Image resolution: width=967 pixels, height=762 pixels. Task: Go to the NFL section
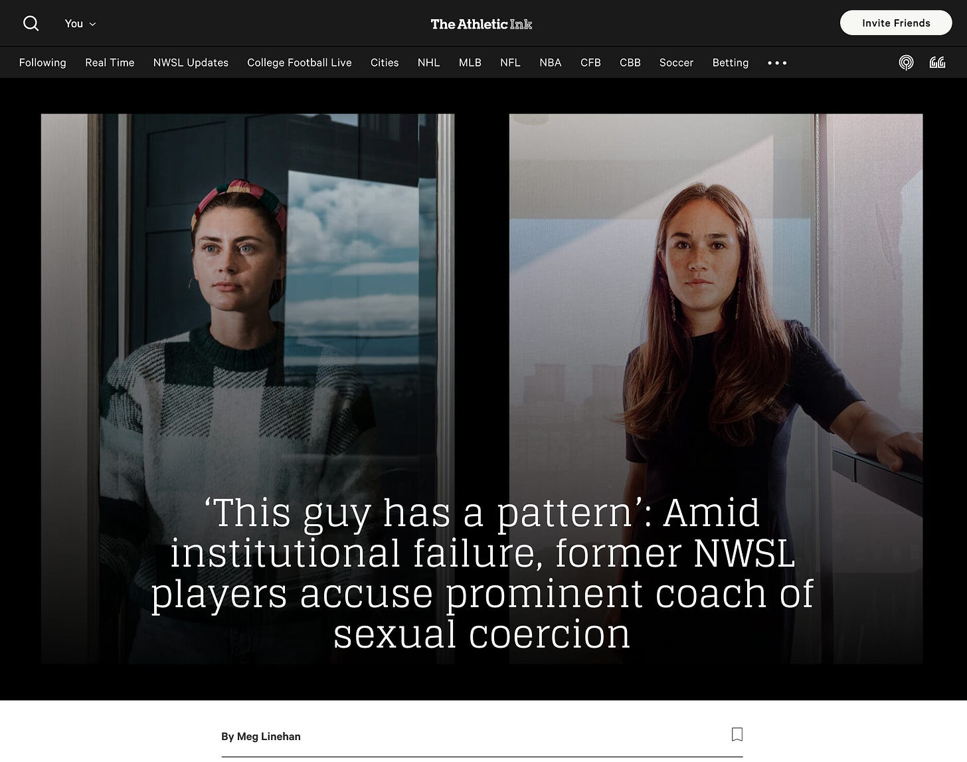pos(510,62)
